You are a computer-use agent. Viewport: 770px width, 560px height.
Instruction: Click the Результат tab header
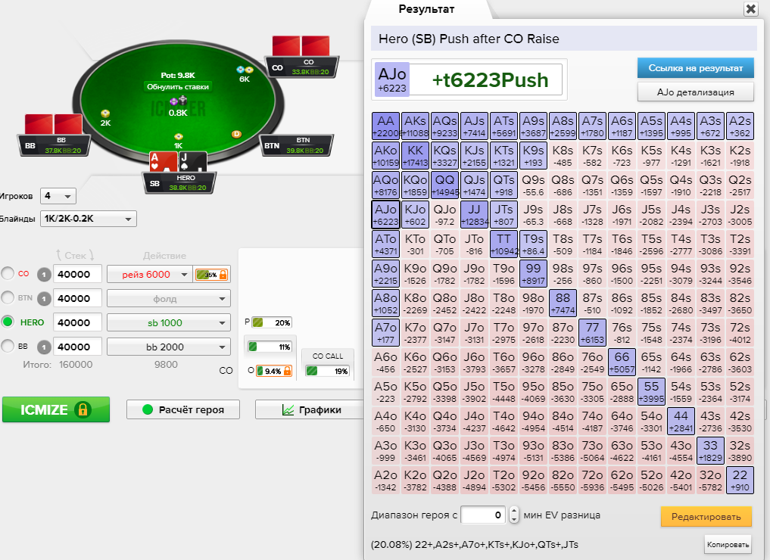(426, 9)
